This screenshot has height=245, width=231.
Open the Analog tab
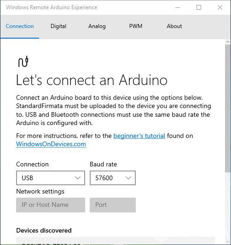click(x=97, y=26)
